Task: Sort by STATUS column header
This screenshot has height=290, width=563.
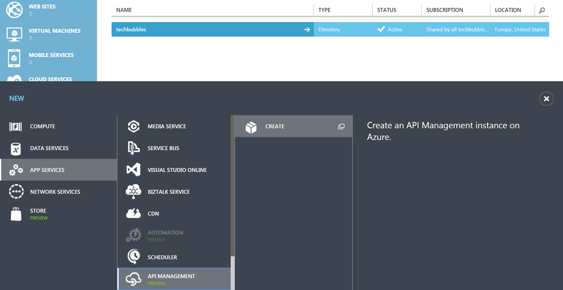Action: click(387, 10)
